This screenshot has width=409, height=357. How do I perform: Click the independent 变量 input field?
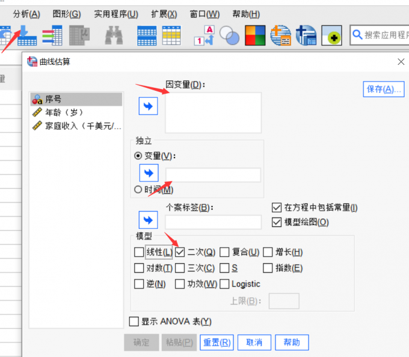(x=213, y=175)
